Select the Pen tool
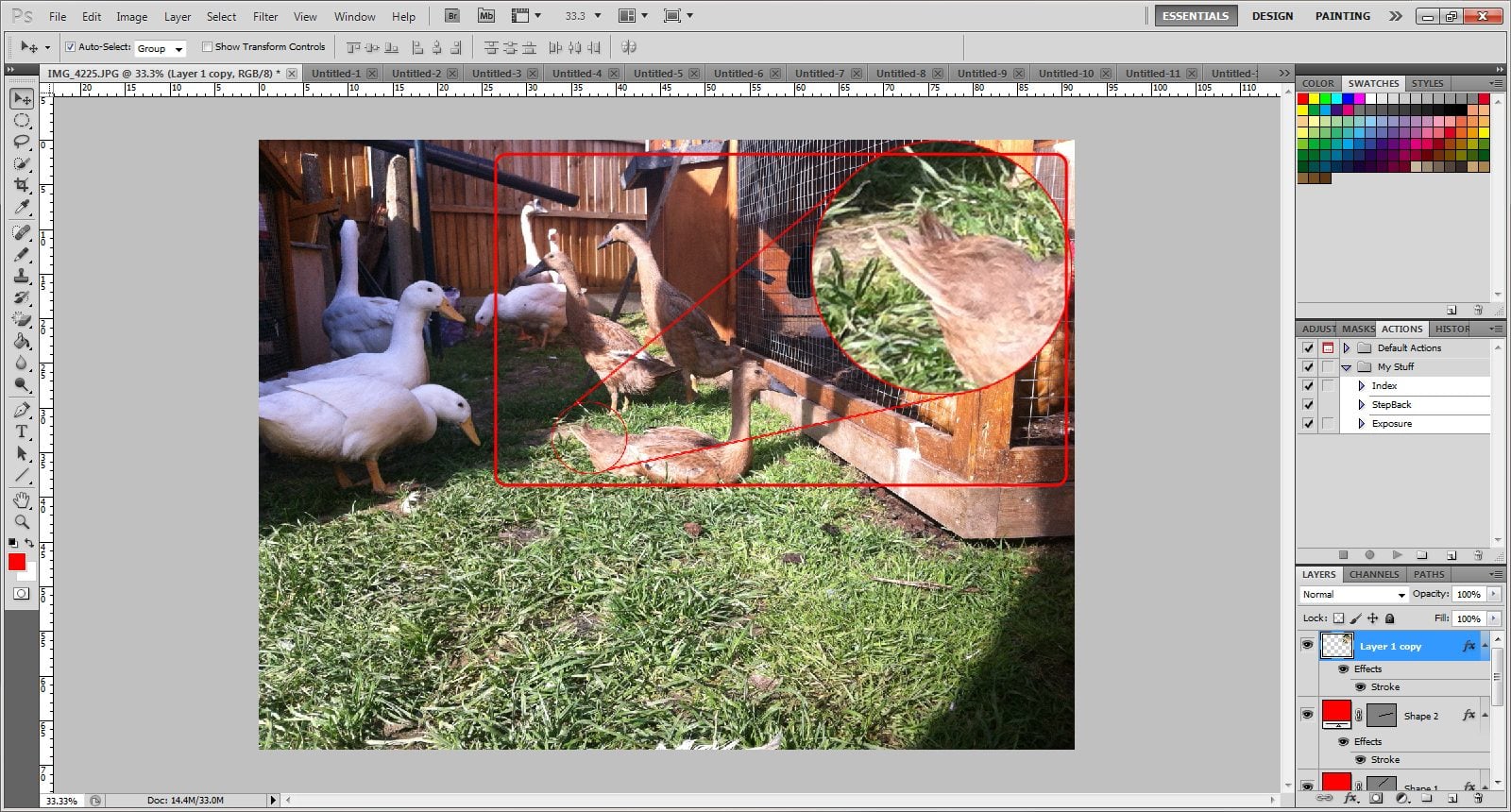The height and width of the screenshot is (812, 1511). tap(22, 410)
